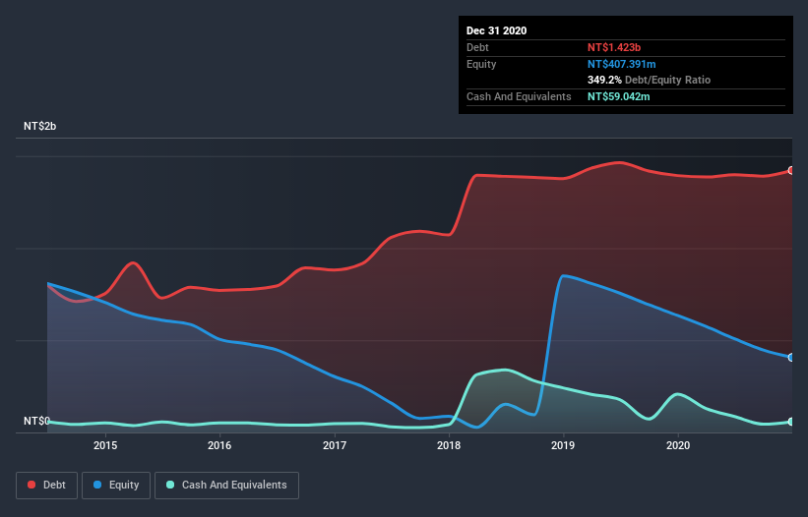Click the 2016 x-axis label
Viewport: 808px width, 517px height.
[x=219, y=445]
